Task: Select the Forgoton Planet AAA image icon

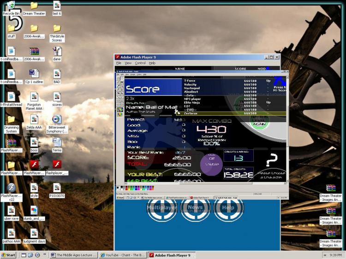Action: coord(34,101)
